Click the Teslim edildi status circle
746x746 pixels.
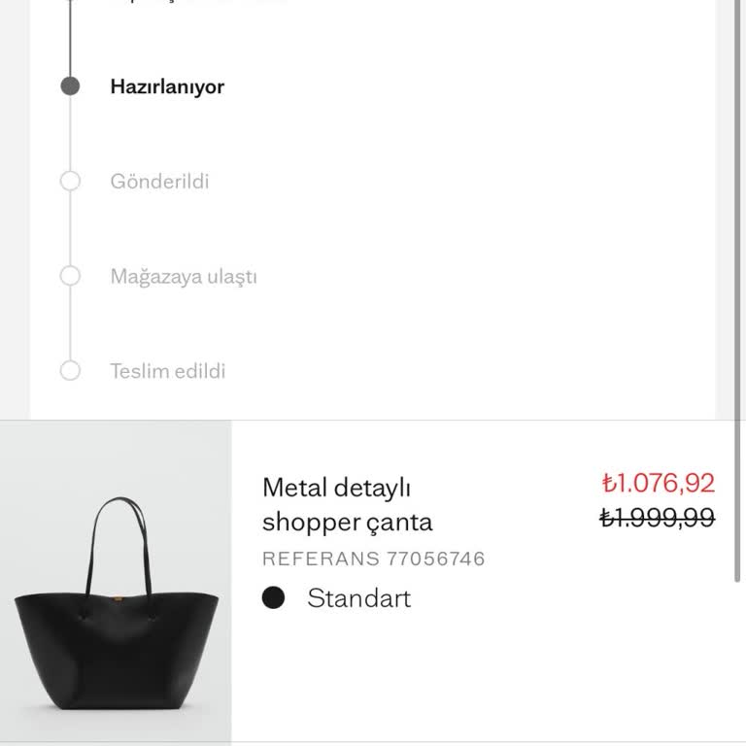tap(70, 370)
